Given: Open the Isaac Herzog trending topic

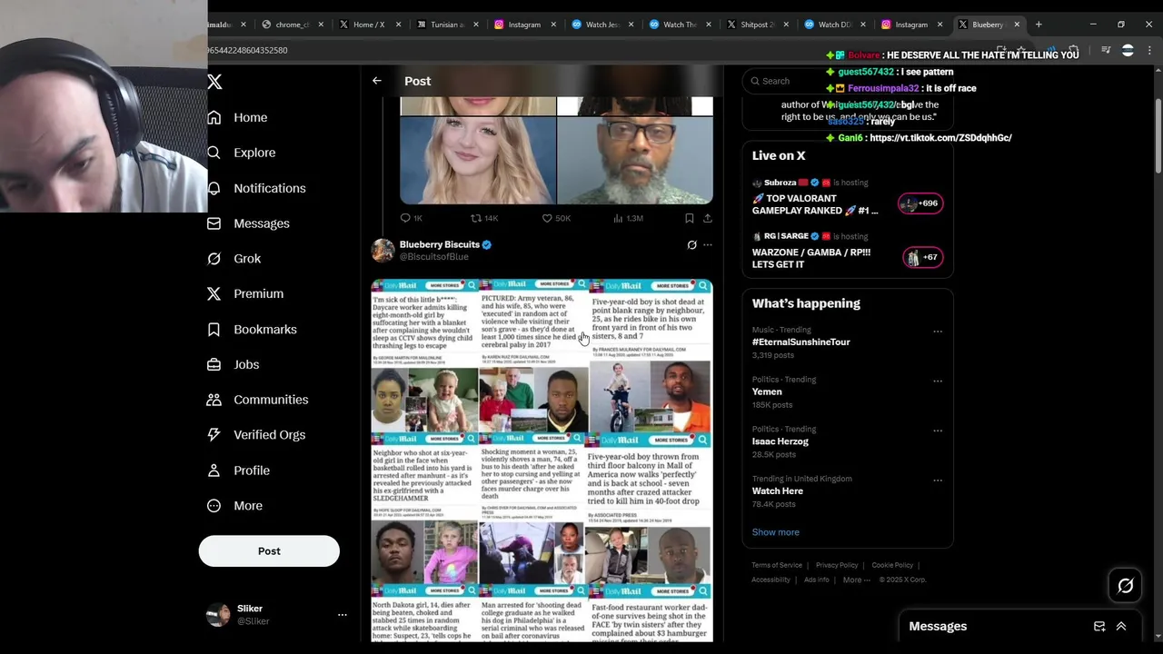Looking at the screenshot, I should tap(780, 441).
